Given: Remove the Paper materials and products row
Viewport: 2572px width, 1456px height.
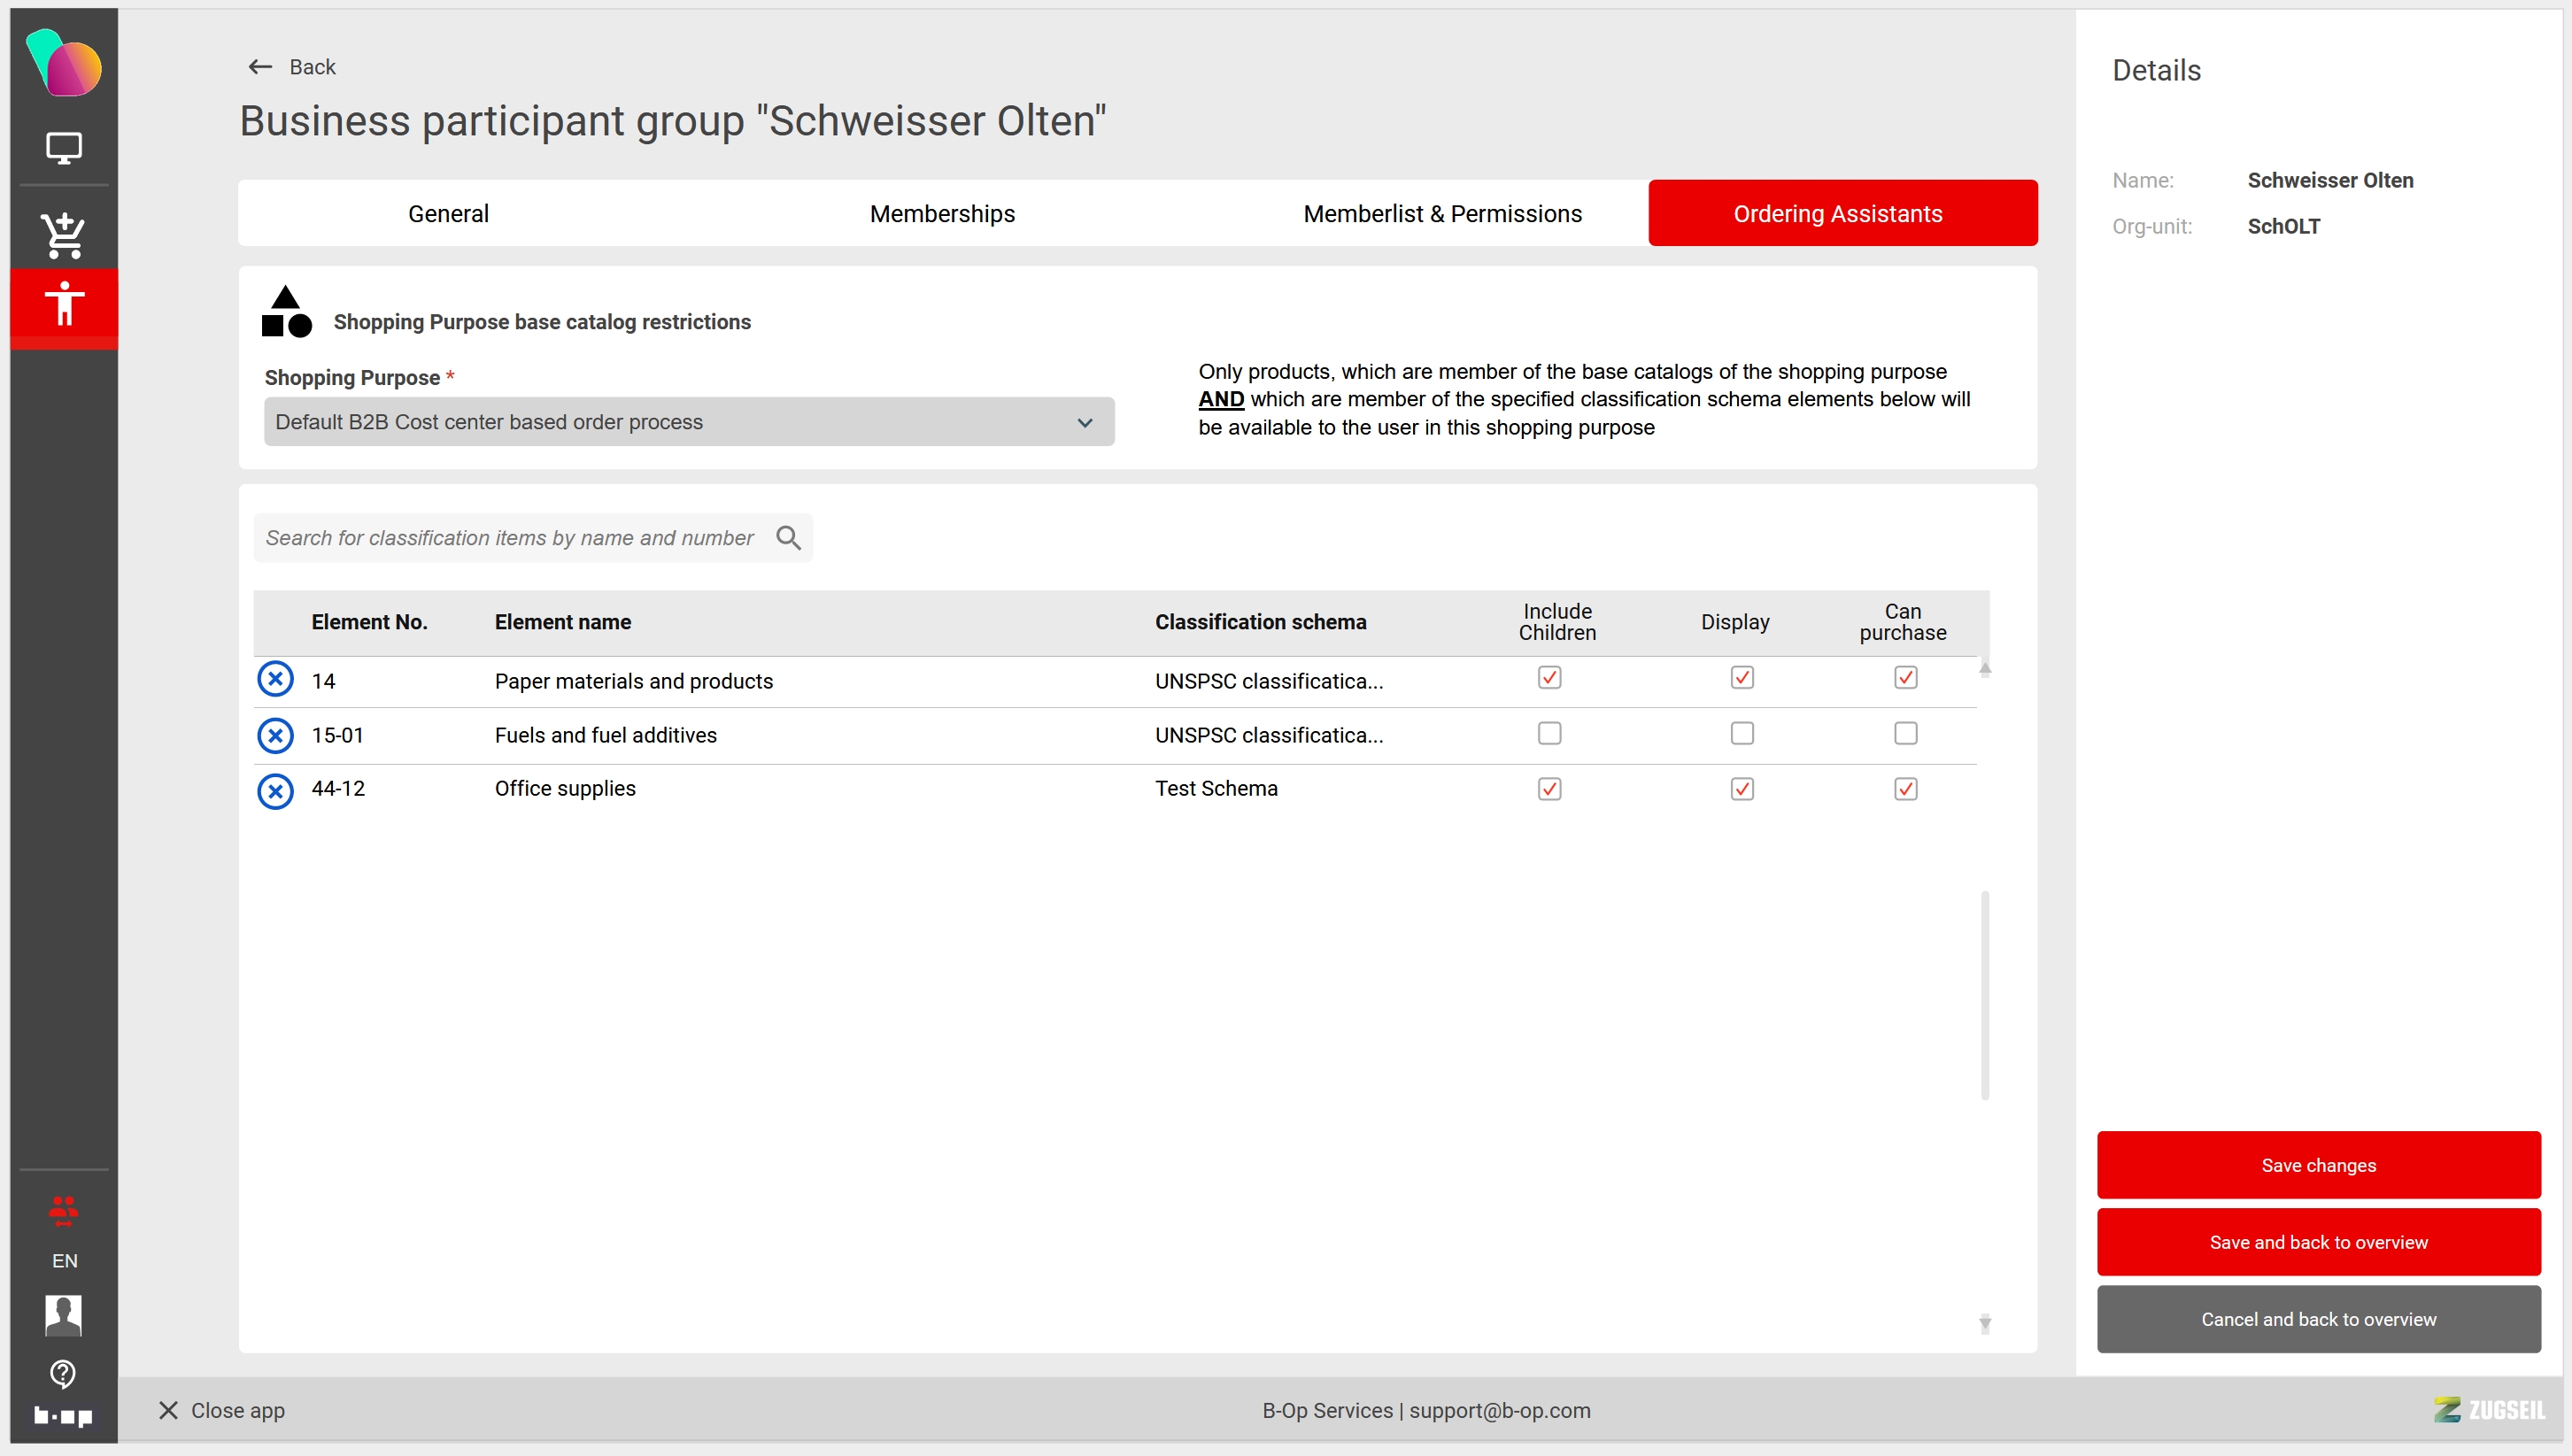Looking at the screenshot, I should click(275, 679).
